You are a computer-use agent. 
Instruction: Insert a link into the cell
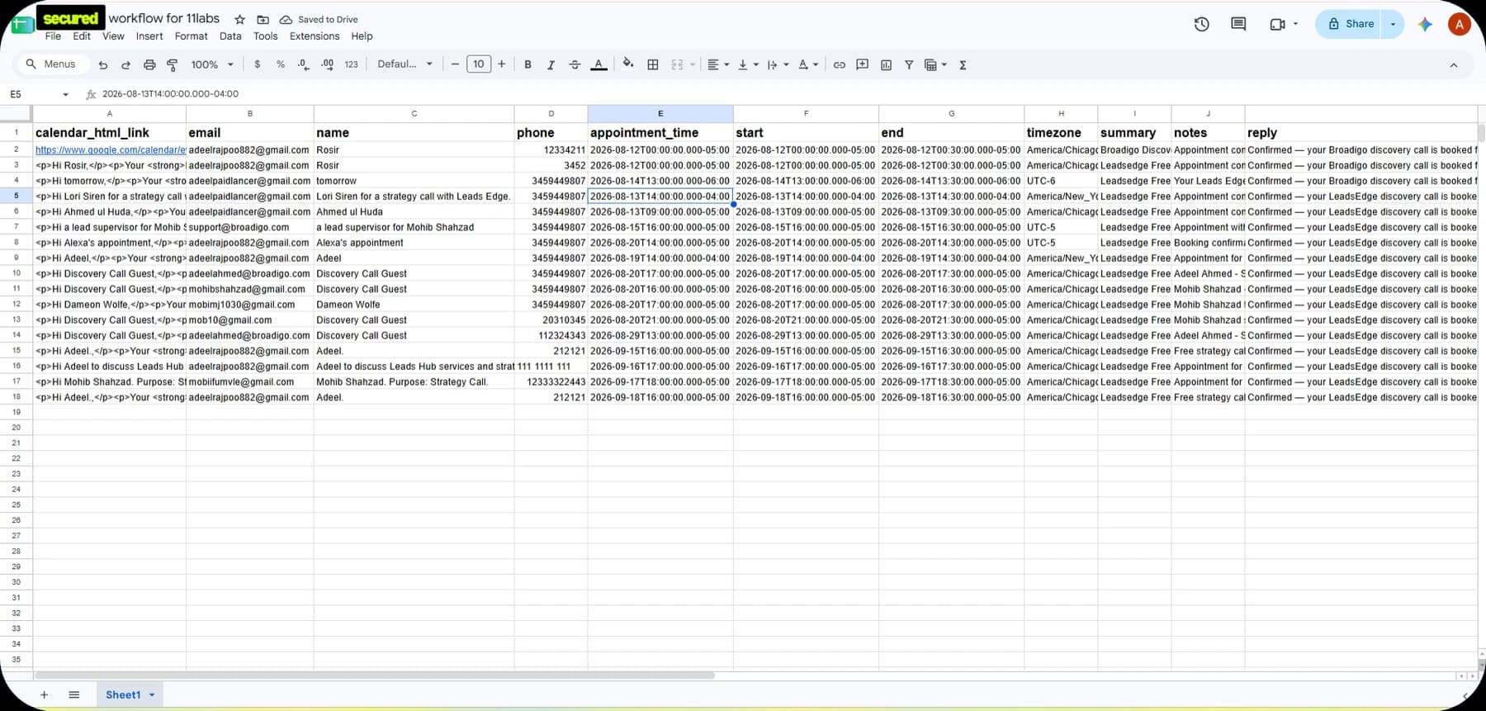coord(840,64)
